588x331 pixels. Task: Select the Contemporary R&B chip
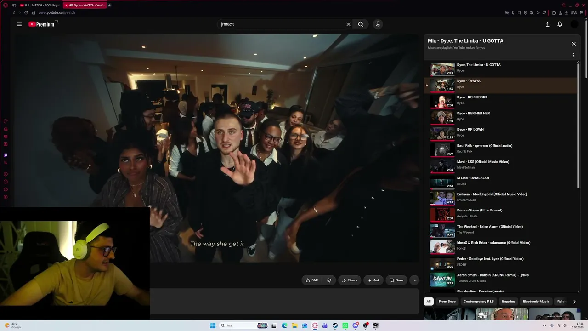tap(479, 302)
